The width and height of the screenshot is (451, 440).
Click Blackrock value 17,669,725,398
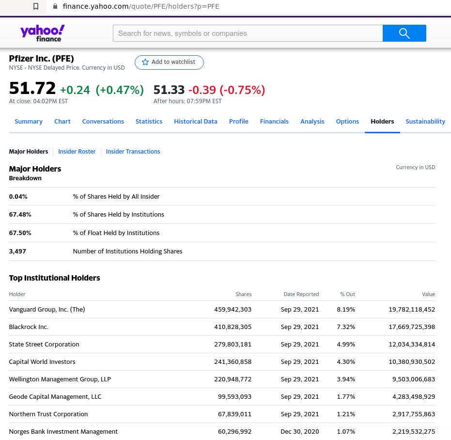pyautogui.click(x=412, y=327)
